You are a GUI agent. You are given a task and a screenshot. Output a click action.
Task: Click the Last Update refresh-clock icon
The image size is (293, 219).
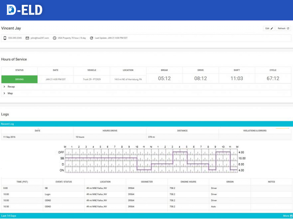click(92, 38)
